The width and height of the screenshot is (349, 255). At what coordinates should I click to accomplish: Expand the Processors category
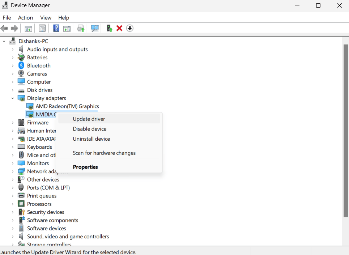pyautogui.click(x=13, y=204)
